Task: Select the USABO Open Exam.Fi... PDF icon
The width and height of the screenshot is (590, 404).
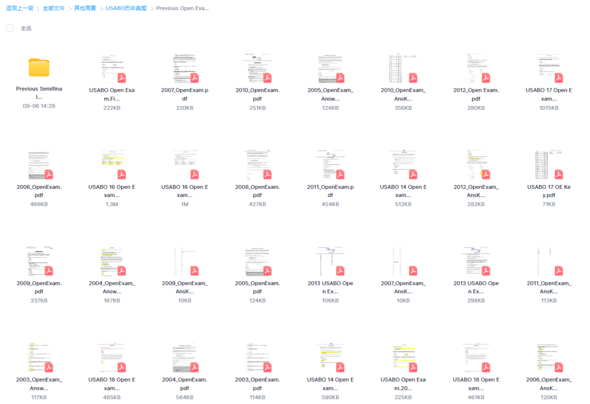Action: (x=112, y=68)
